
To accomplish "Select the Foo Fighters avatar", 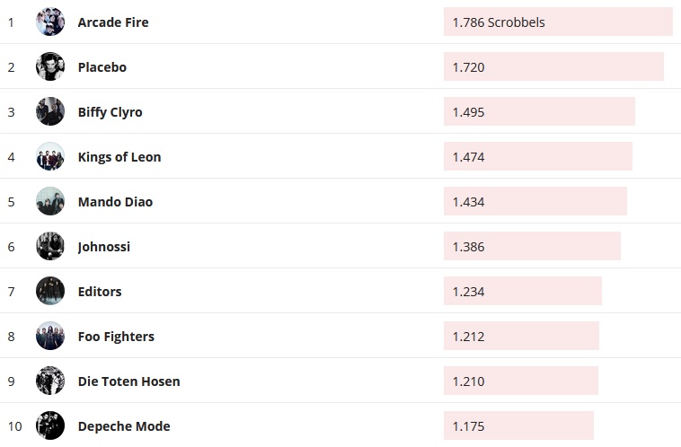I will 50,336.
